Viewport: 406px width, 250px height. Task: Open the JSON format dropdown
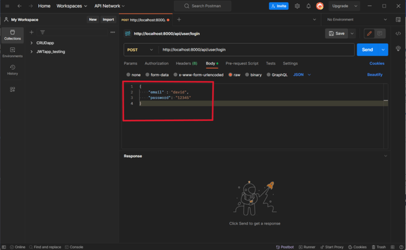click(x=301, y=75)
